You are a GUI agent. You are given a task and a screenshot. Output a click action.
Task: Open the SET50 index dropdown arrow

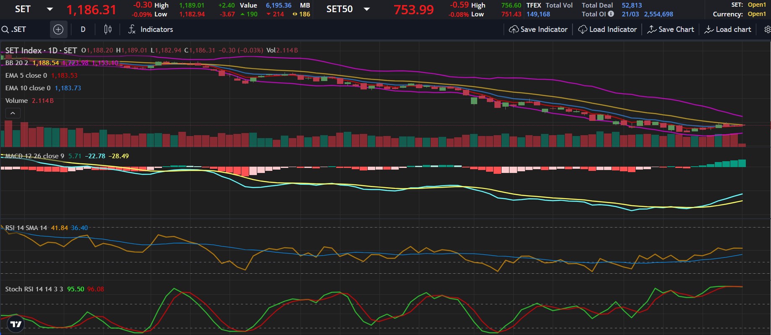pyautogui.click(x=366, y=9)
